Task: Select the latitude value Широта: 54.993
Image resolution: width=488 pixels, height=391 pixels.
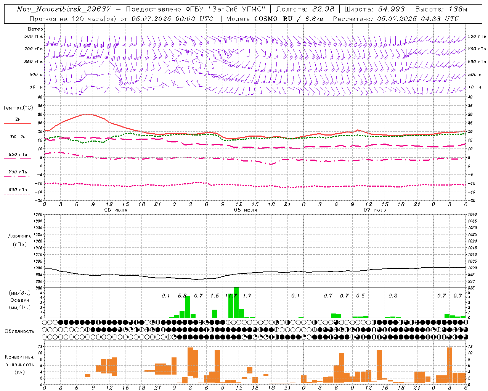Action: click(x=374, y=9)
